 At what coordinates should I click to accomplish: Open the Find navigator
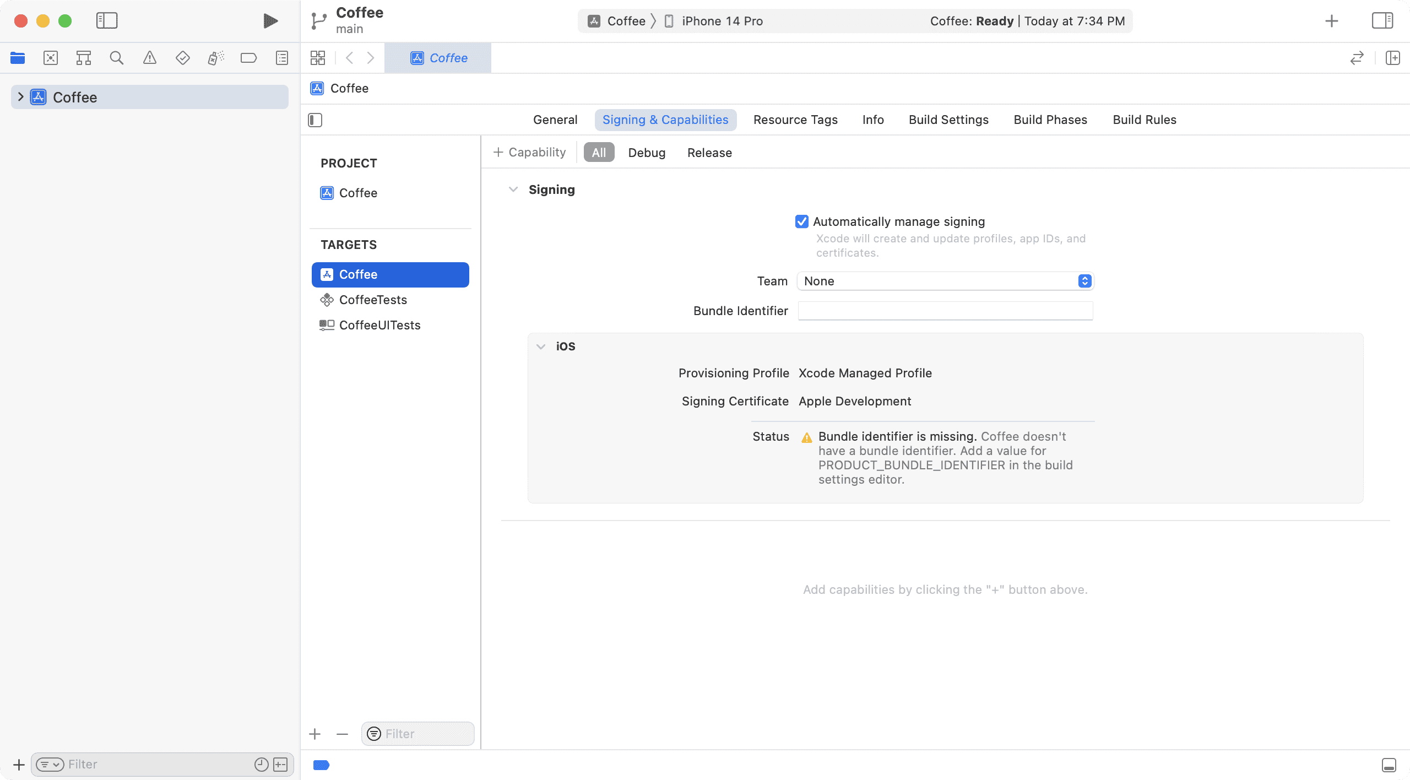116,57
